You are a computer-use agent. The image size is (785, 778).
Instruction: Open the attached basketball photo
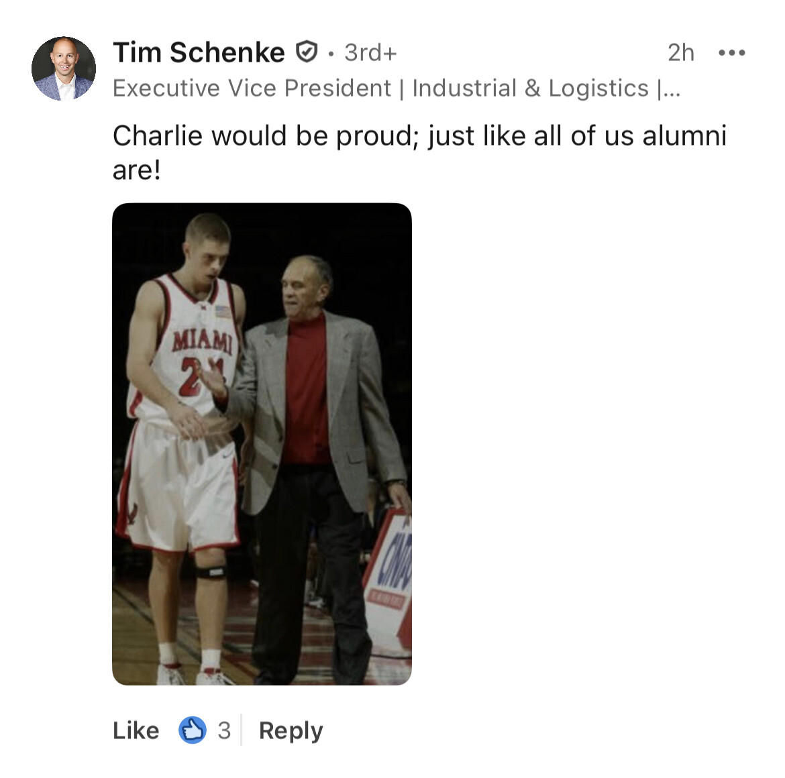pyautogui.click(x=262, y=443)
